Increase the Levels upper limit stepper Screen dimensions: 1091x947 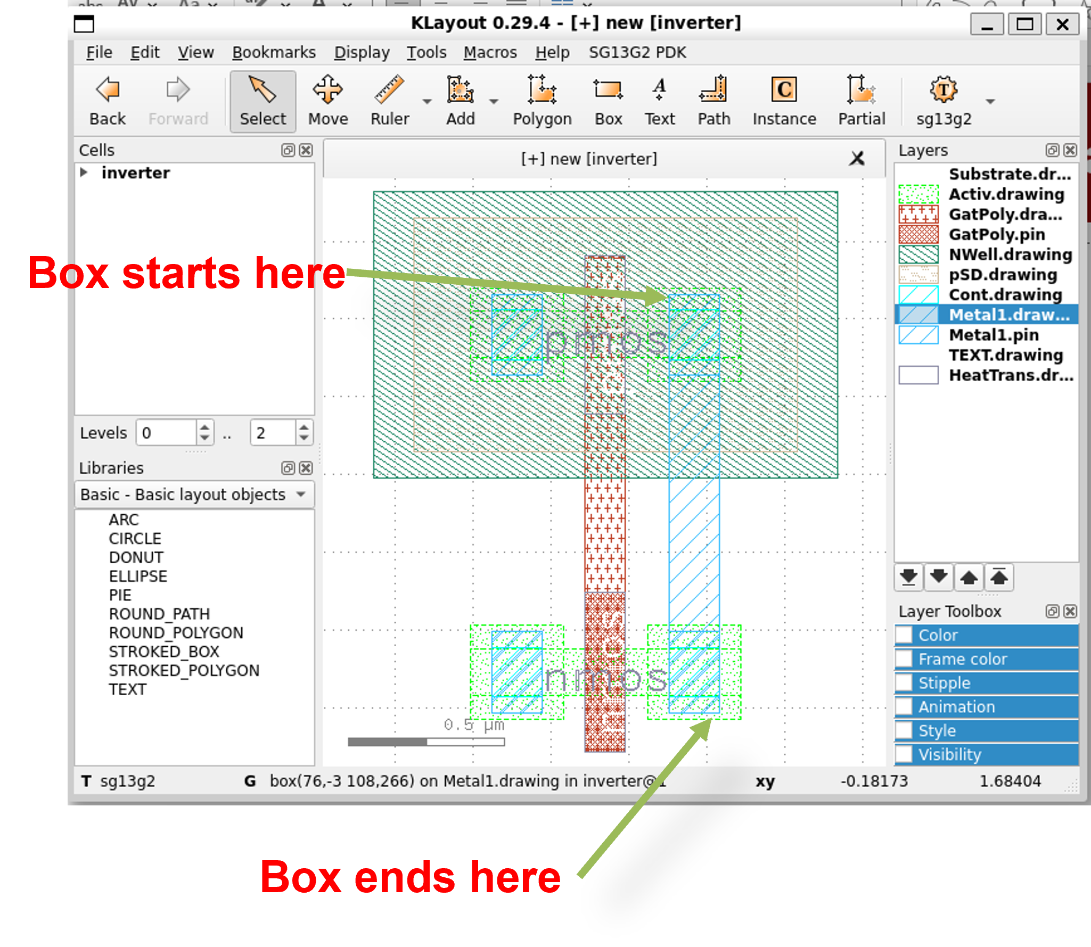303,427
